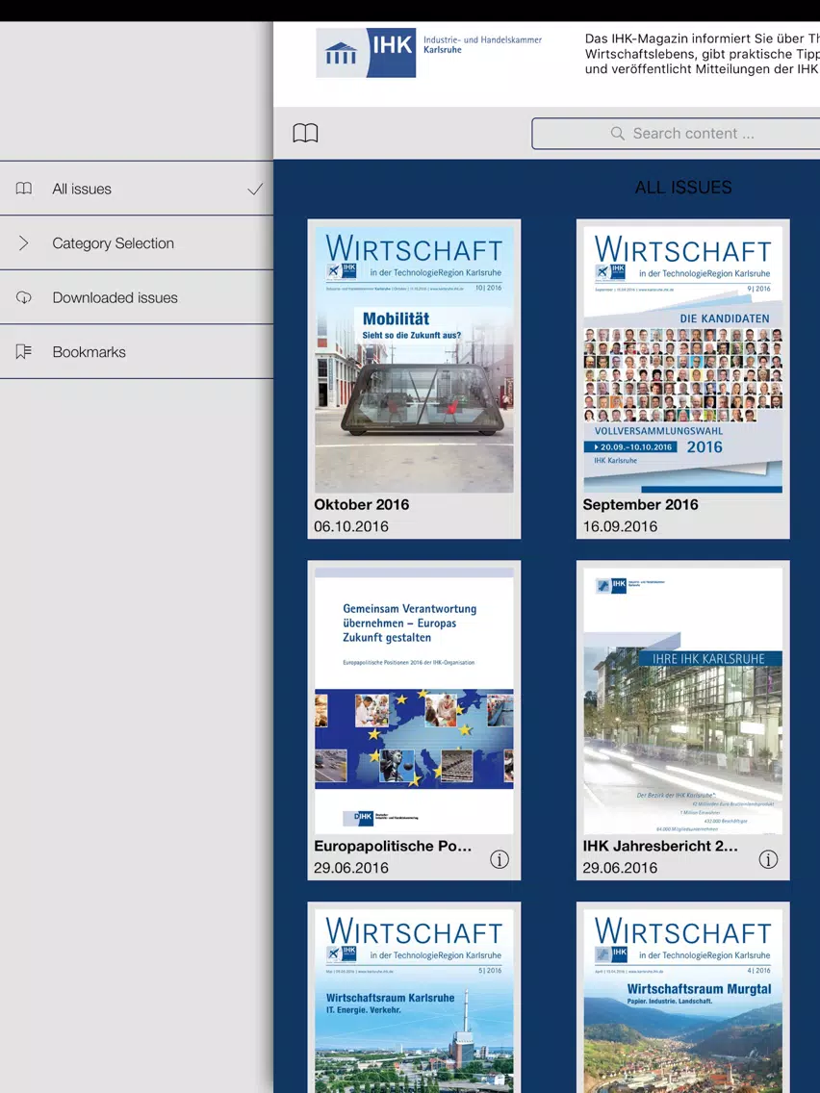Image resolution: width=820 pixels, height=1093 pixels.
Task: Open IHK Jahresbericht cover thumbnail
Action: coord(683,701)
